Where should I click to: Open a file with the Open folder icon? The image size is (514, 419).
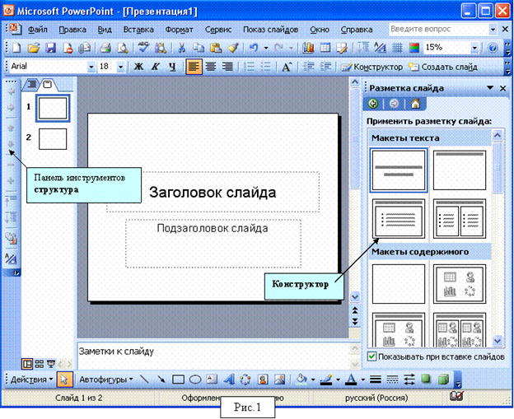pos(34,49)
